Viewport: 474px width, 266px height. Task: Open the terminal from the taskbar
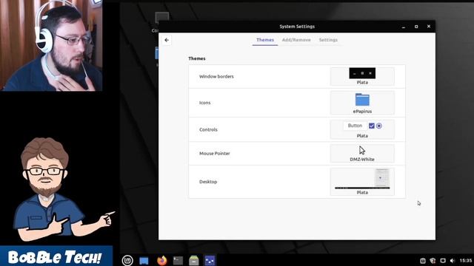coord(178,261)
